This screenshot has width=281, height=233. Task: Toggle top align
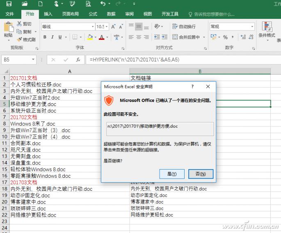[x=131, y=26]
